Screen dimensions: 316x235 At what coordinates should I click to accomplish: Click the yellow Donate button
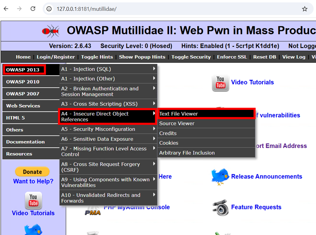pyautogui.click(x=32, y=172)
